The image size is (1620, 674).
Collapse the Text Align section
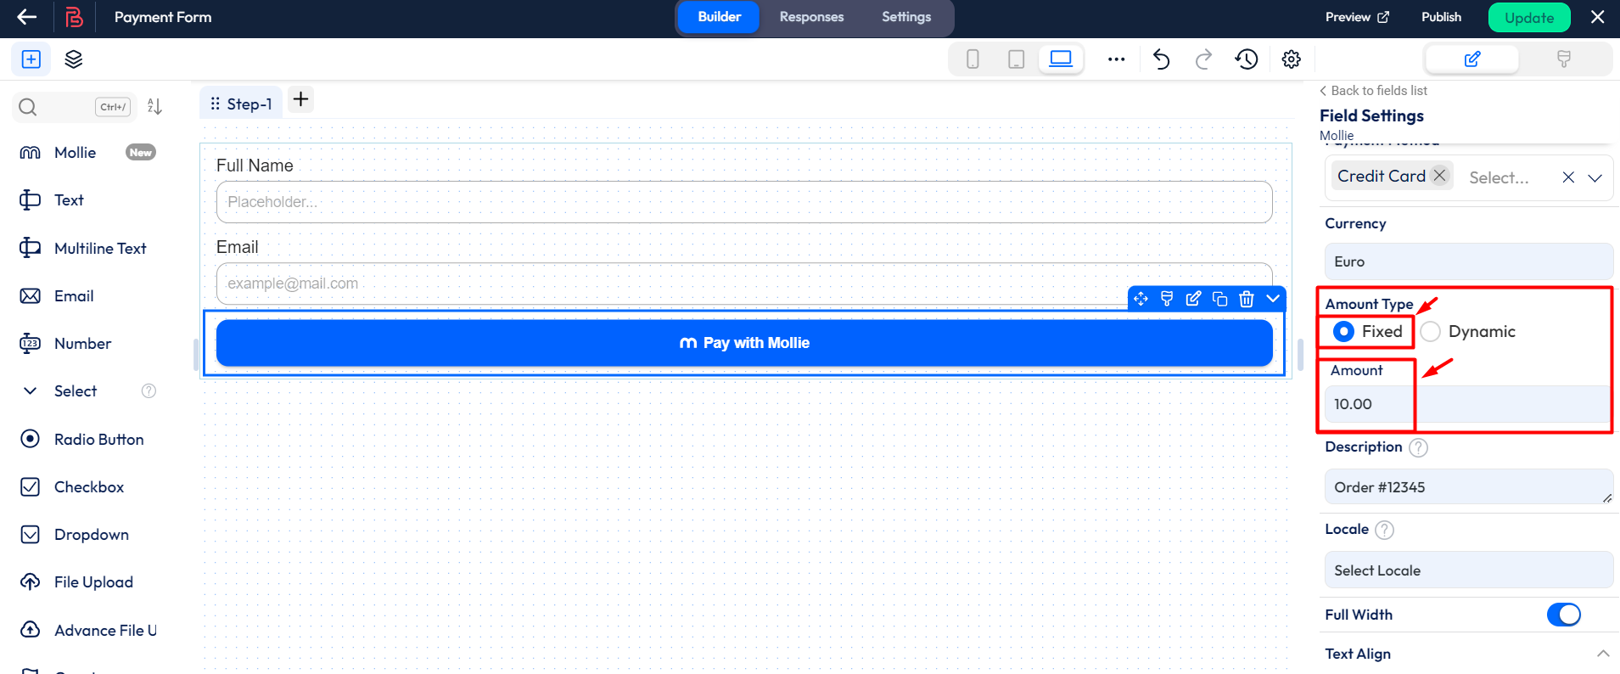click(1602, 654)
